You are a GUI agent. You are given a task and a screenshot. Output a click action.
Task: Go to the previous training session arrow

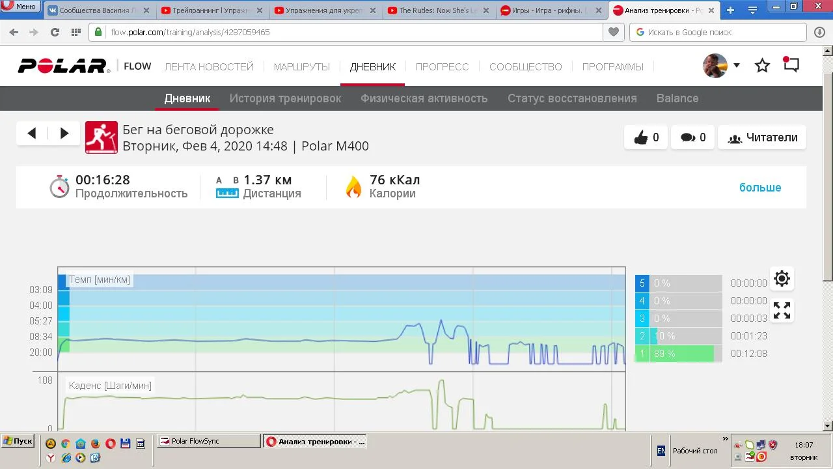[32, 134]
